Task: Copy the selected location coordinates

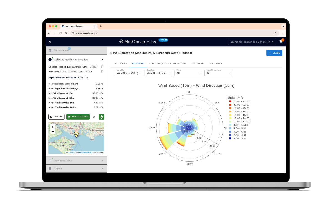Action: [102, 67]
